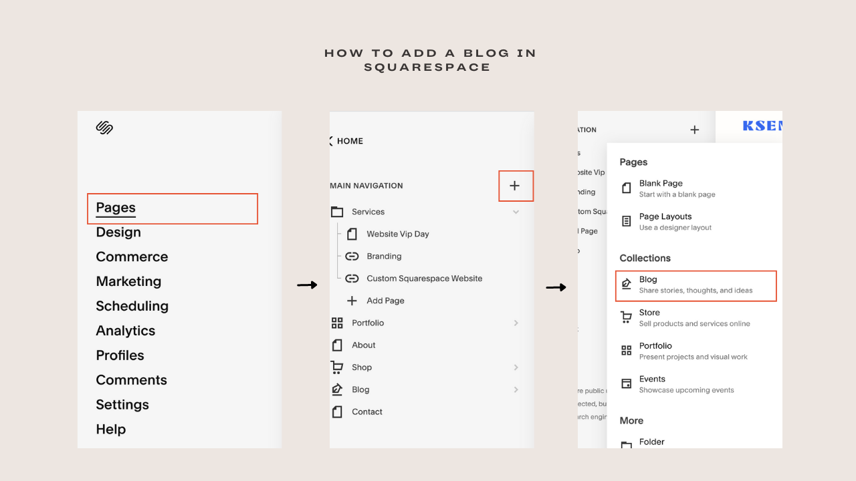This screenshot has height=481, width=856.
Task: Expand the Portfolio section in main navigation
Action: (x=515, y=323)
